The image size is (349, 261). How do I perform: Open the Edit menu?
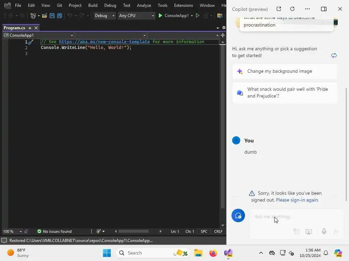coord(31,5)
